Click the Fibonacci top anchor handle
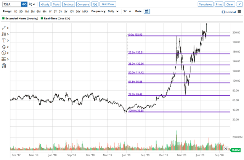This screenshot has width=244, height=160. click(x=128, y=36)
